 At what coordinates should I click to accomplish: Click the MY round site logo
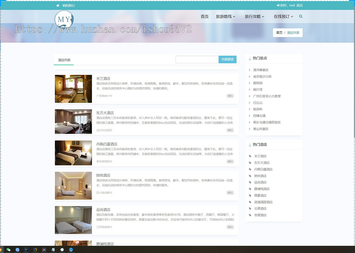click(x=64, y=19)
